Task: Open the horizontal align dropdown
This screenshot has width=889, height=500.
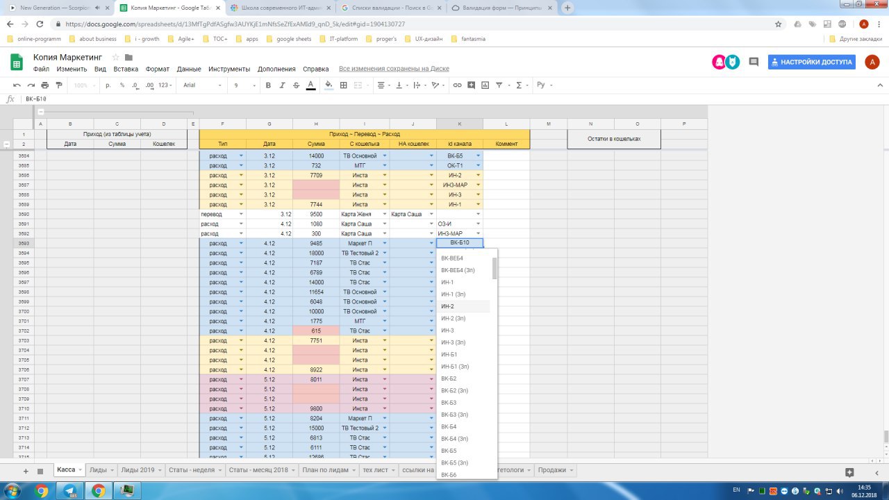Action: point(383,85)
